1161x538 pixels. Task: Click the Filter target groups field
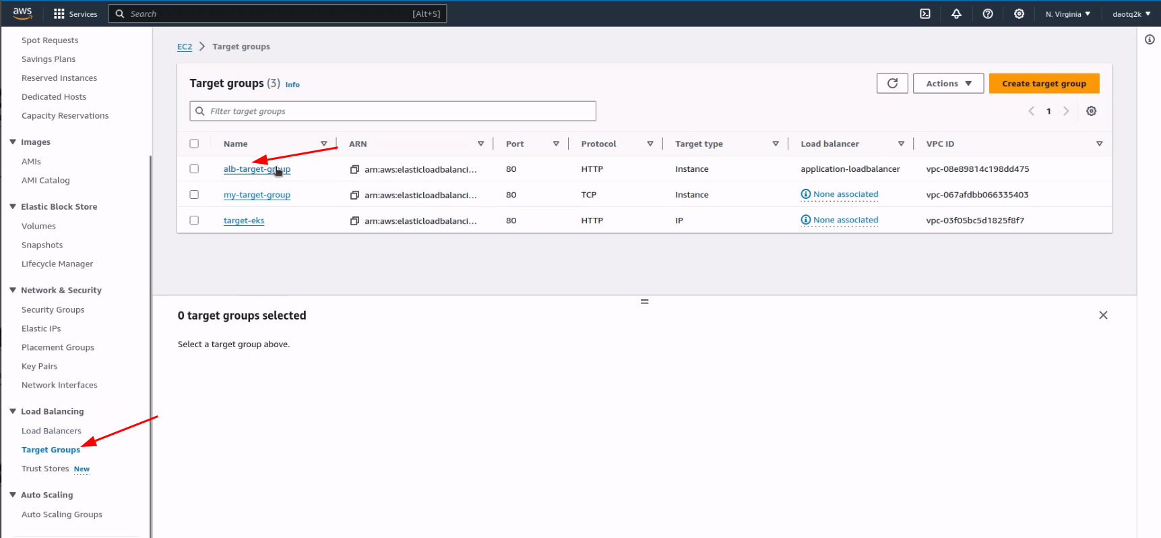(393, 111)
